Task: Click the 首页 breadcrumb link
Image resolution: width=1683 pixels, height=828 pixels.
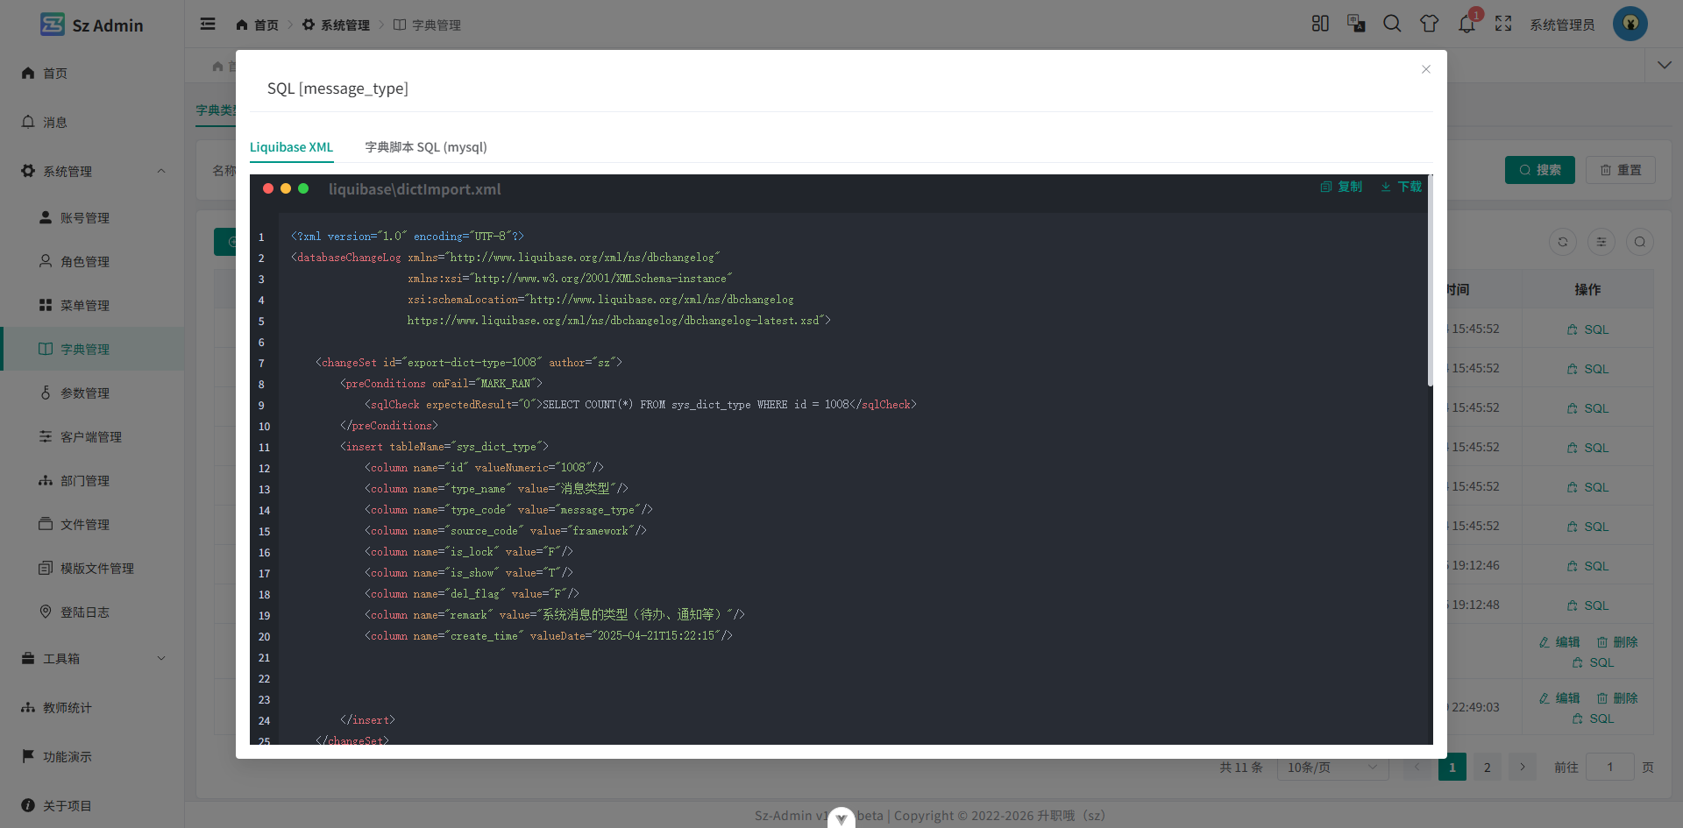Action: (257, 25)
